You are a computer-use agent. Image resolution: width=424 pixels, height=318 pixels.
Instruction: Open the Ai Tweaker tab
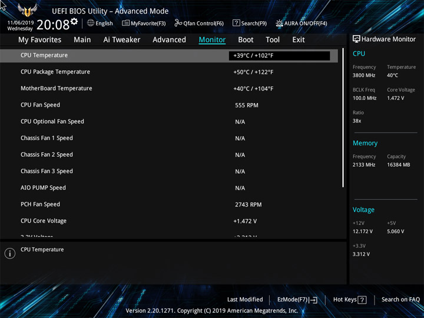click(x=122, y=40)
